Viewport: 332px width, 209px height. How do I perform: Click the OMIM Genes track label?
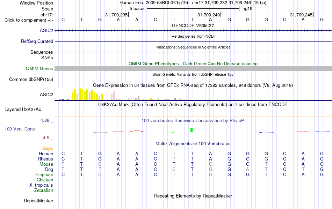[x=39, y=69]
